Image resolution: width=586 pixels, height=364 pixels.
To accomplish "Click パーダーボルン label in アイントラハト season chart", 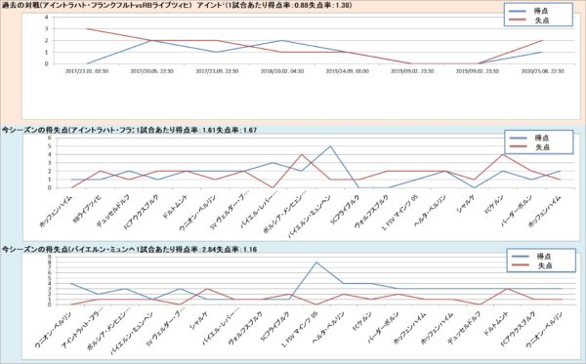I will tap(518, 210).
